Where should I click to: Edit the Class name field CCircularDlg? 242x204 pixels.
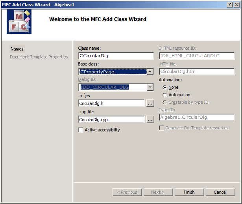pyautogui.click(x=116, y=56)
